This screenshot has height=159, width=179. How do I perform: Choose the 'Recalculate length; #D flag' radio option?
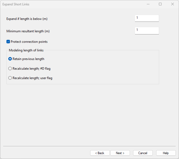coord(10,69)
